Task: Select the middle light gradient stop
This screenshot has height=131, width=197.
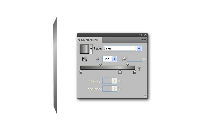Action: coord(120,72)
